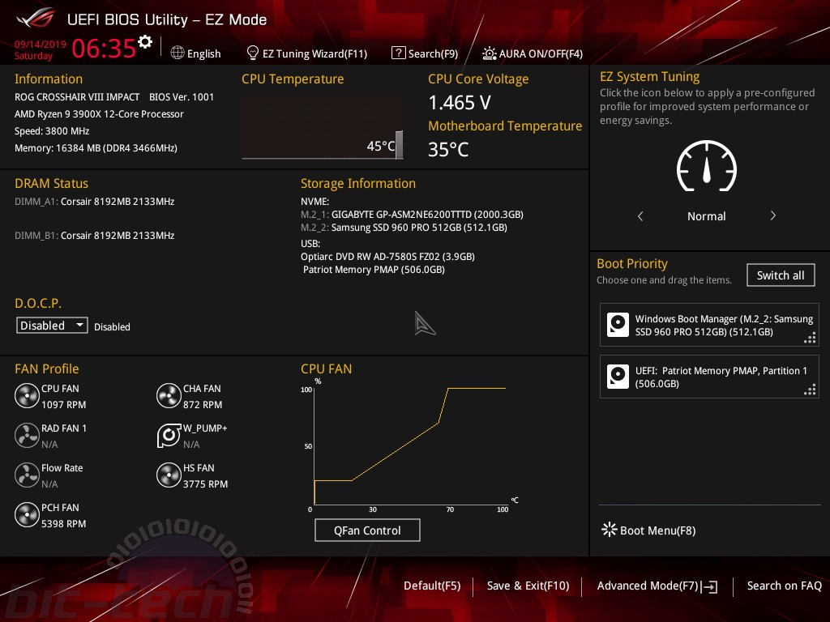Image resolution: width=830 pixels, height=622 pixels.
Task: Click the CPU temperature bar indicator
Action: [x=399, y=144]
